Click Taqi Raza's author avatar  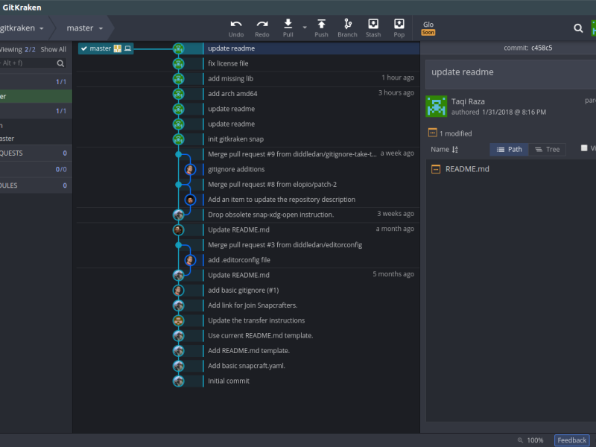[x=437, y=106]
